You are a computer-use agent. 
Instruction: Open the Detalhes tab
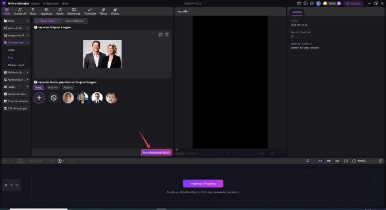(x=297, y=11)
